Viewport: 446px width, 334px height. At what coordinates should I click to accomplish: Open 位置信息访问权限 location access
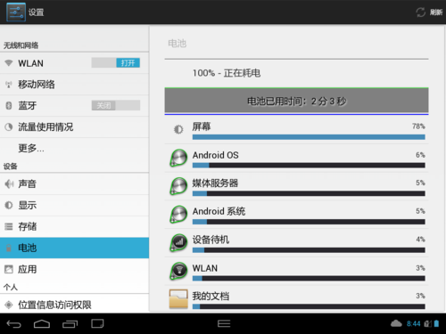[x=74, y=305]
